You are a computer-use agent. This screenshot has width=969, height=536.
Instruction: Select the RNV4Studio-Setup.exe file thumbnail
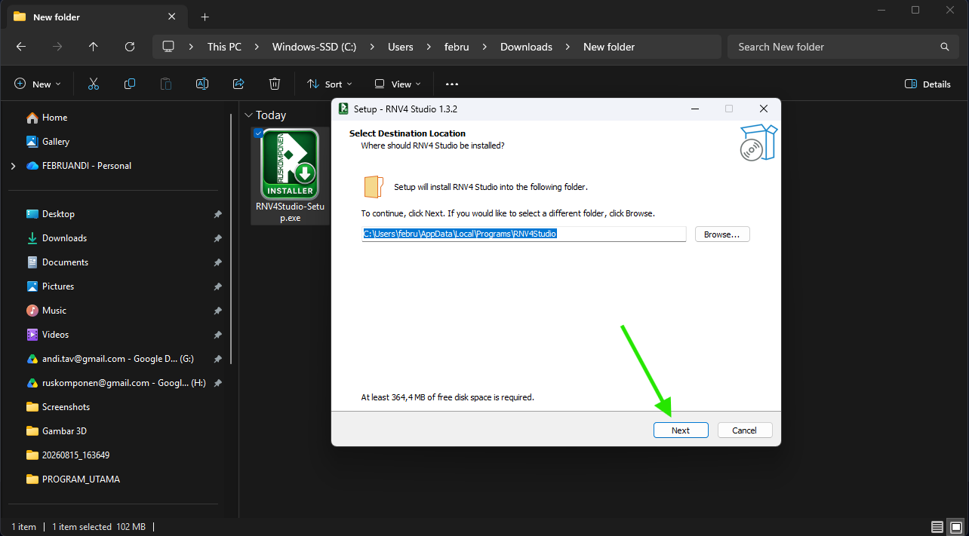(290, 164)
